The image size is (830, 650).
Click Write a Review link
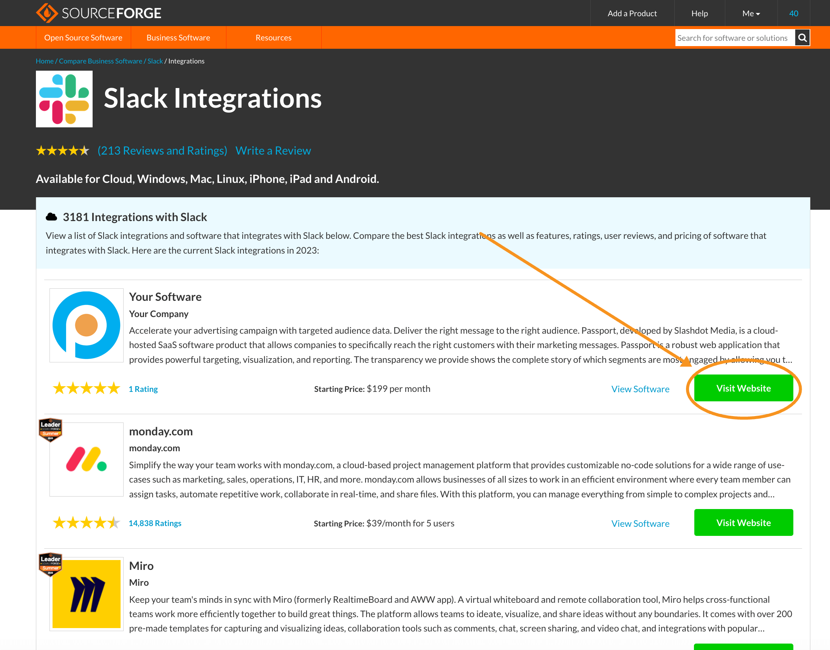[273, 151]
